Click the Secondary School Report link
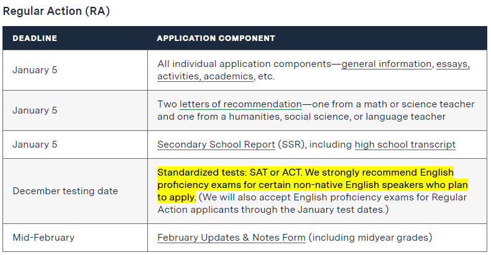 pos(216,145)
